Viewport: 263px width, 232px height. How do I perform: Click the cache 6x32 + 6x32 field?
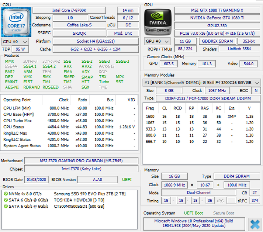(96, 49)
